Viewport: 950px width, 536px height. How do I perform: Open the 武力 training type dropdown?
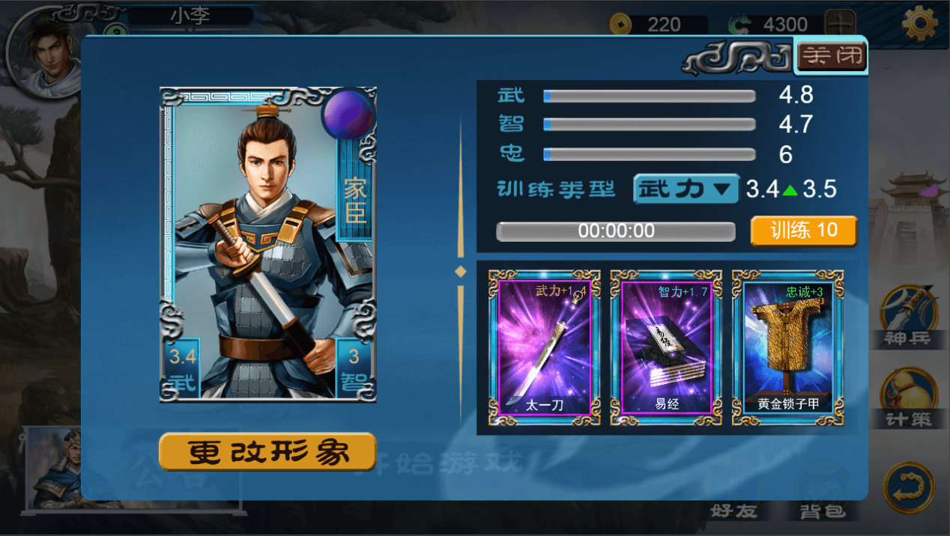pos(686,189)
